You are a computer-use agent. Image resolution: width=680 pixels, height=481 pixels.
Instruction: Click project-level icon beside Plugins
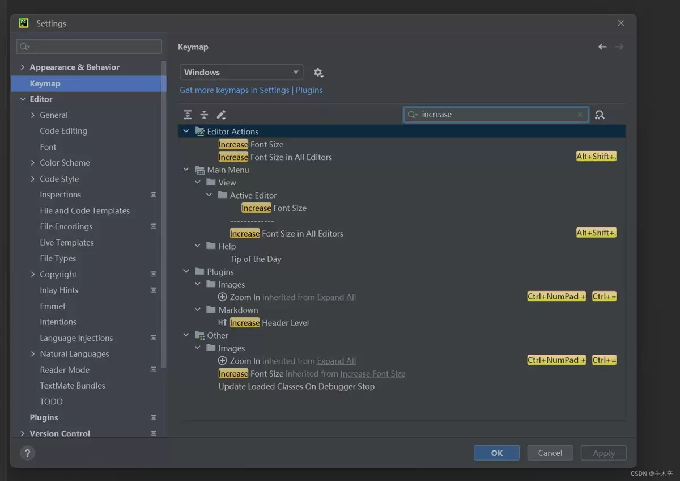[x=153, y=417]
